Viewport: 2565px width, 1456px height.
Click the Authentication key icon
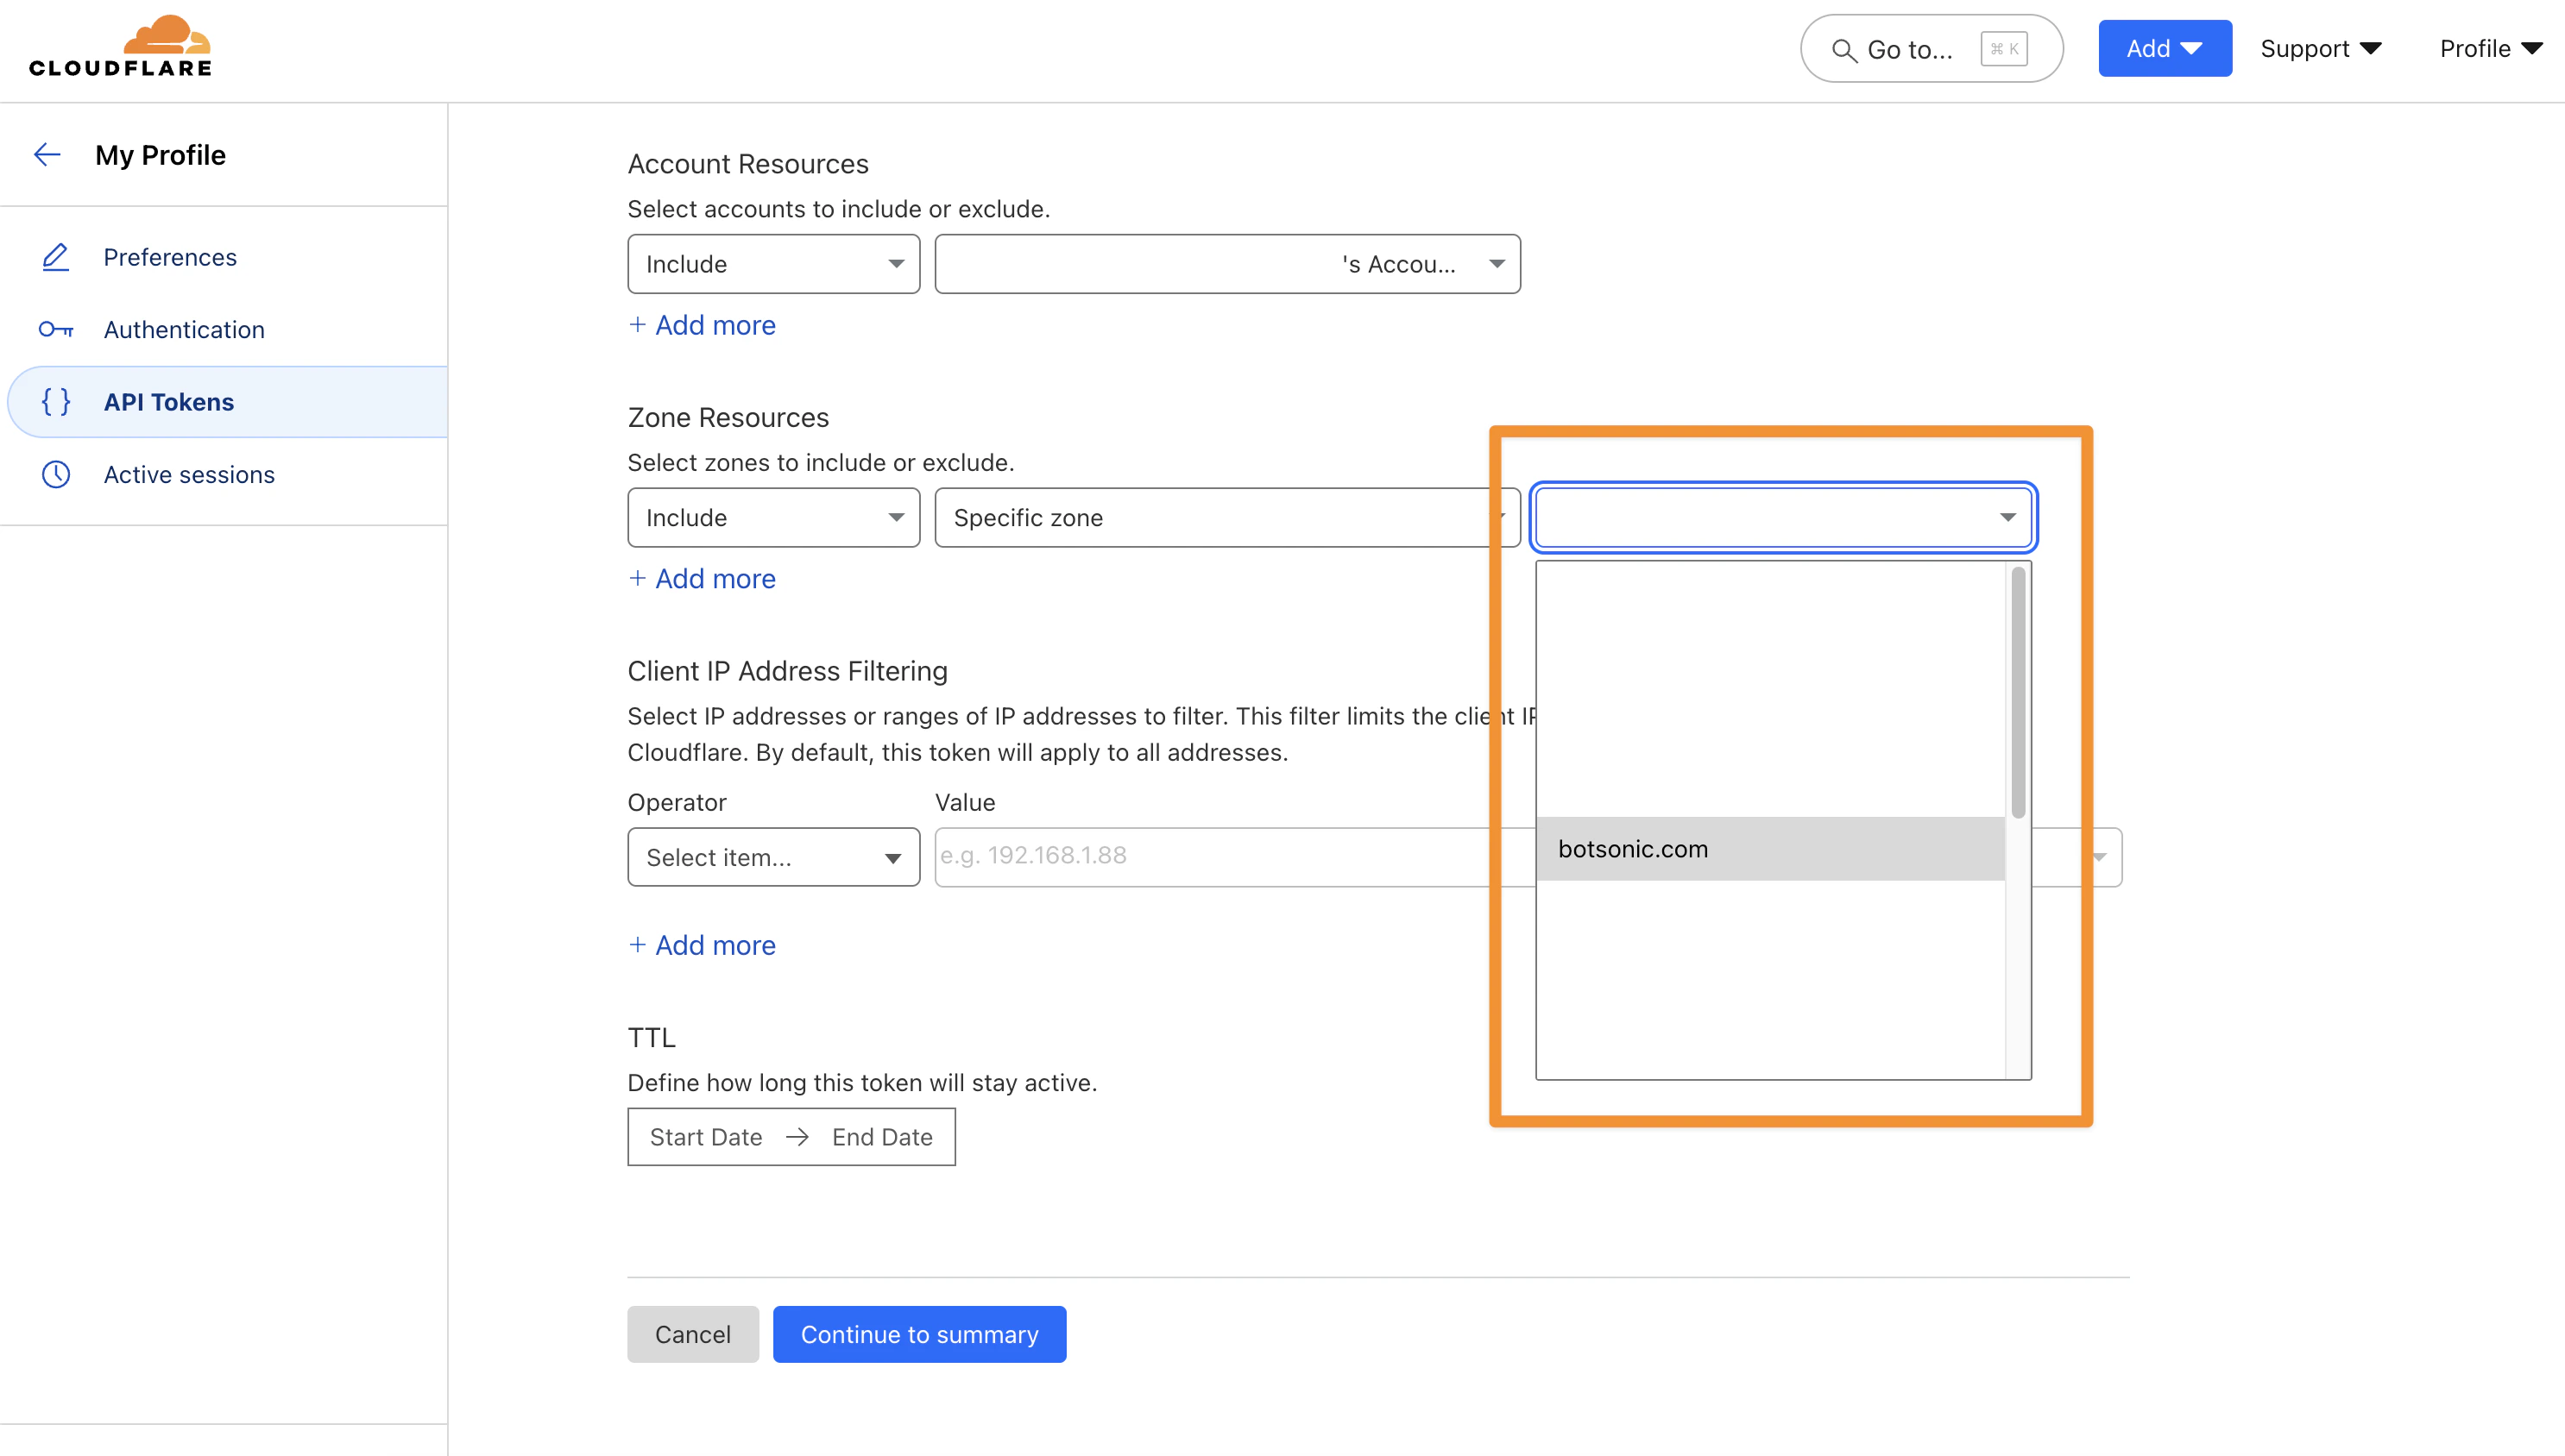click(x=55, y=329)
